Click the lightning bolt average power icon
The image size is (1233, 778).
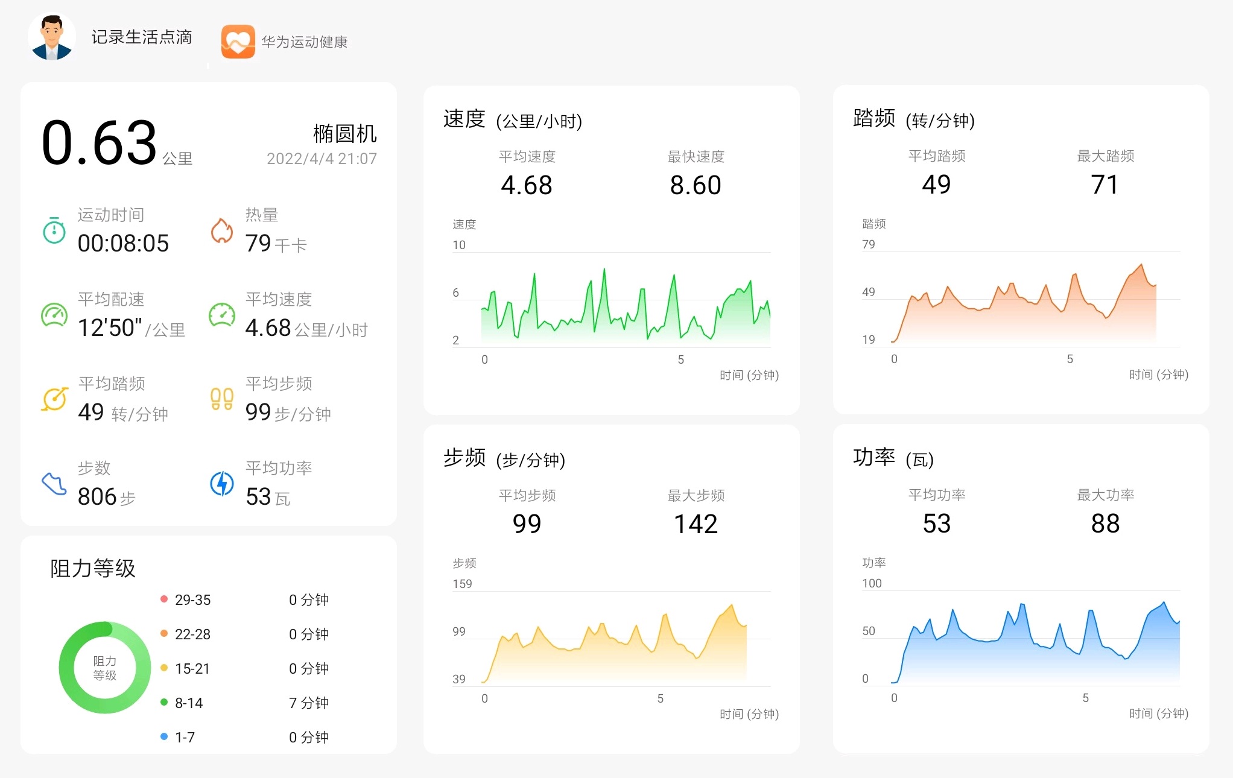221,484
